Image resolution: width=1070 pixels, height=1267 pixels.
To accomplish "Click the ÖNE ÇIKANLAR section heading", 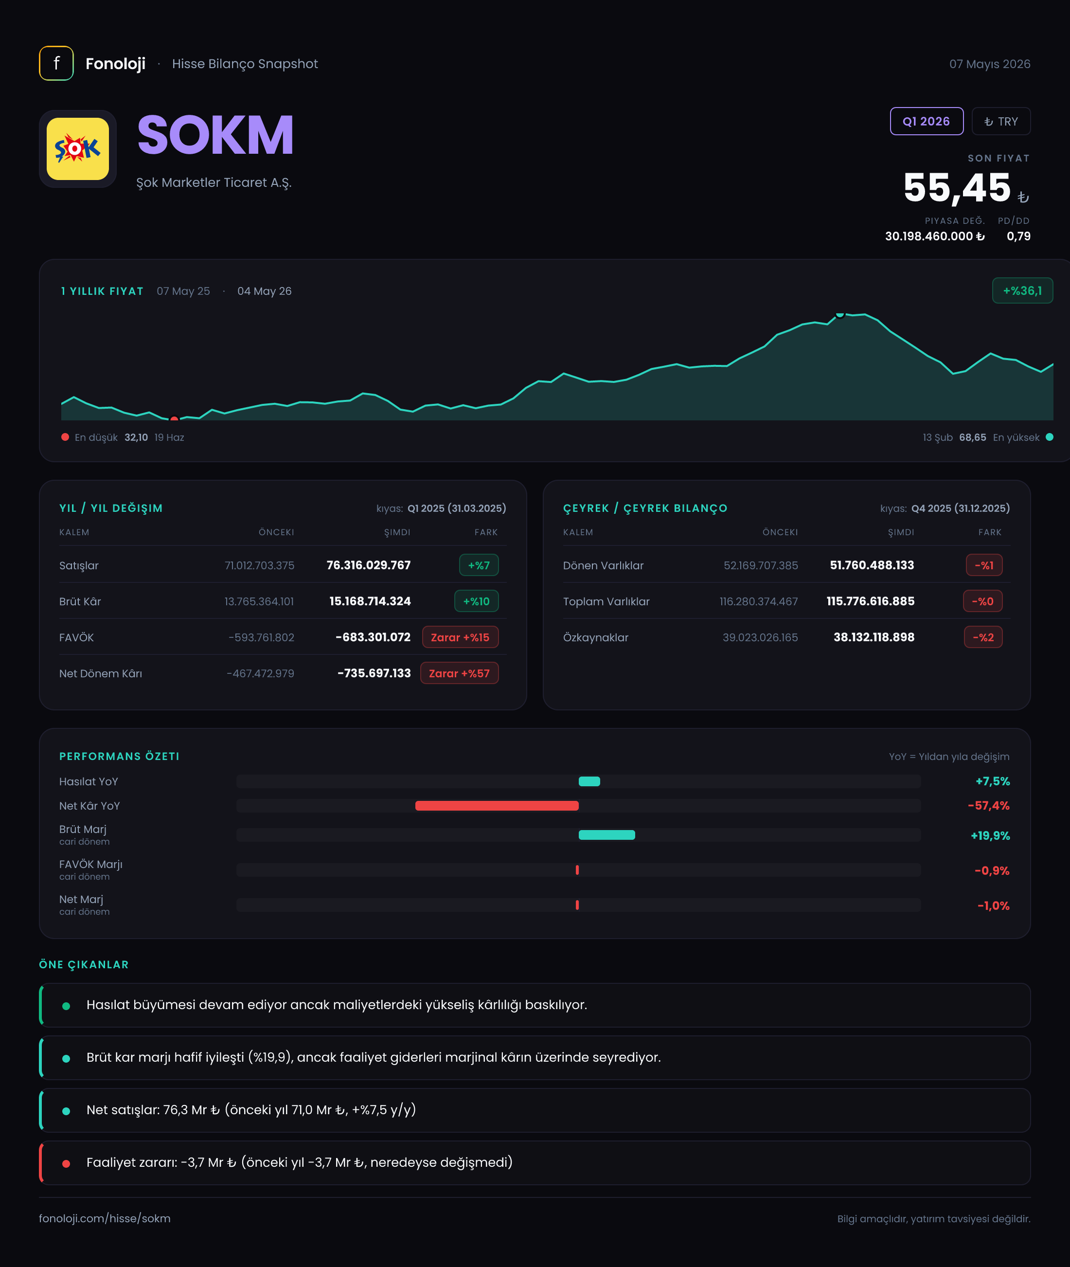I will point(84,964).
